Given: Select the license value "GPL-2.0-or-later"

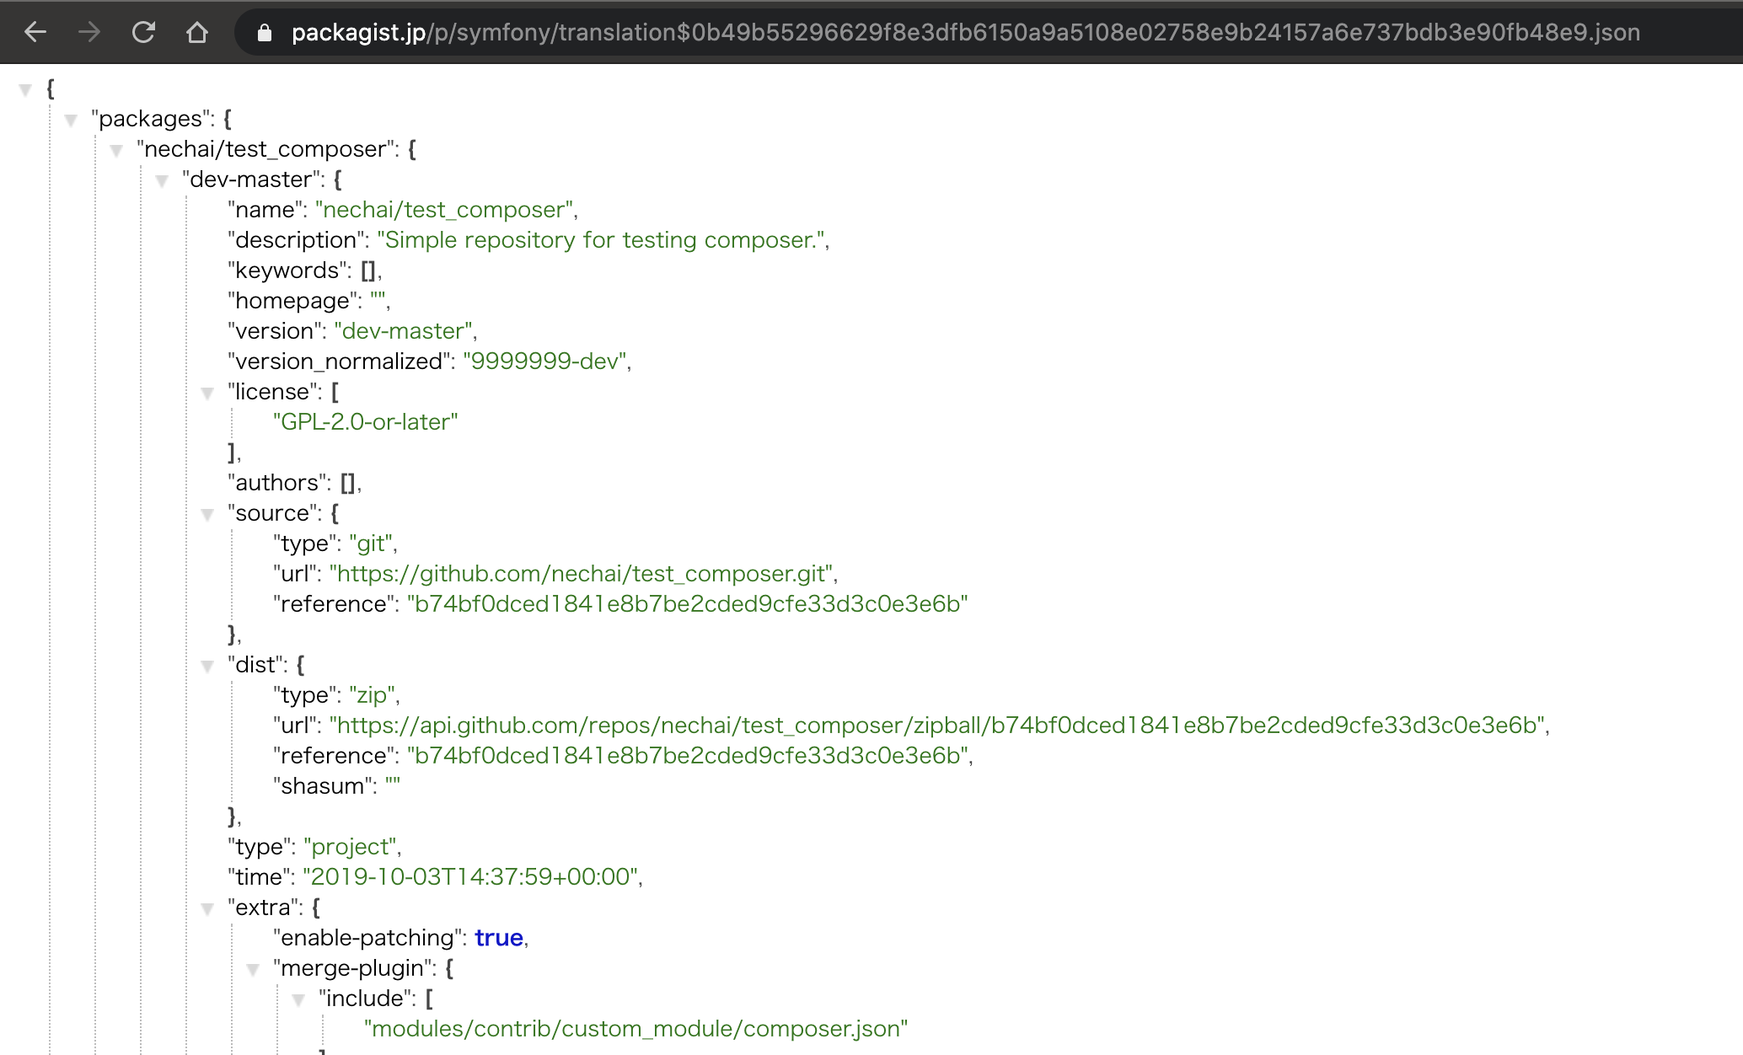Looking at the screenshot, I should 365,422.
